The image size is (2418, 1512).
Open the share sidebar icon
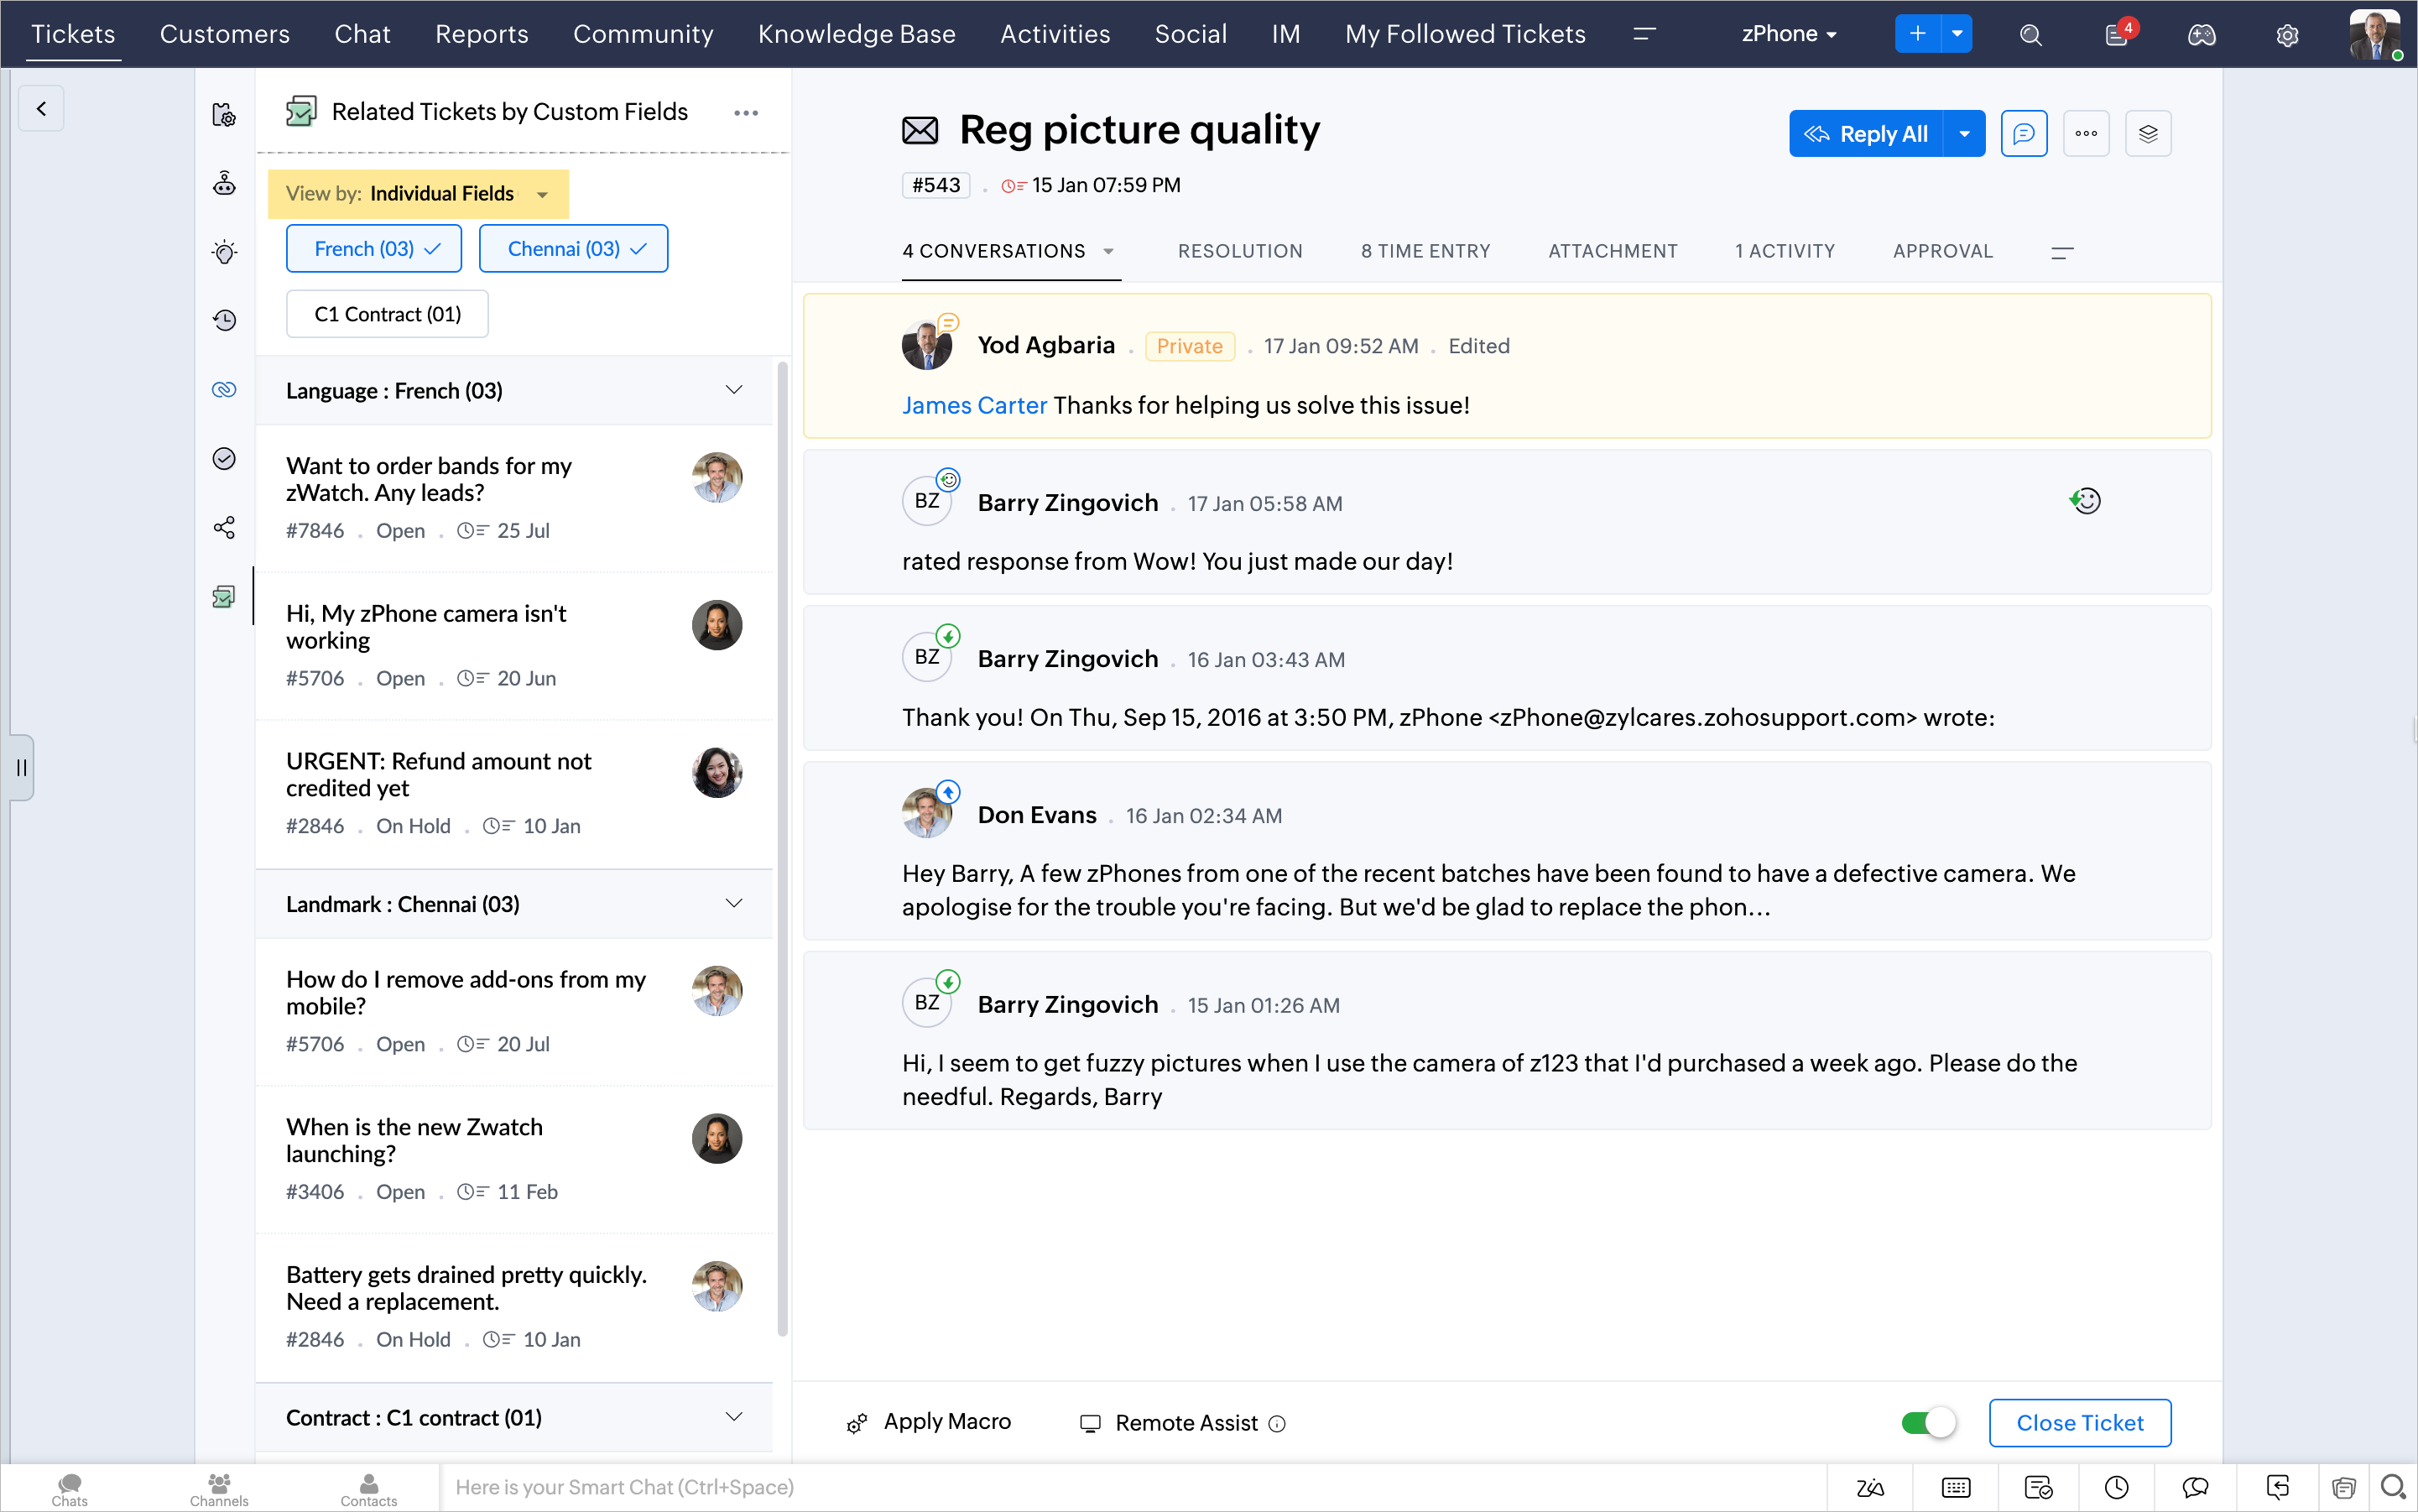click(224, 527)
